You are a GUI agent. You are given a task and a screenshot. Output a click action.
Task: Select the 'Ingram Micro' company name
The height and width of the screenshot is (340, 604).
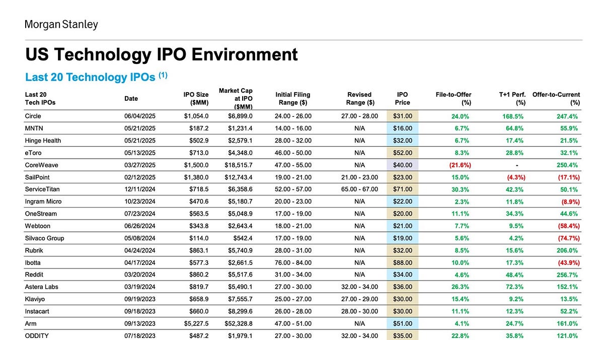click(43, 201)
